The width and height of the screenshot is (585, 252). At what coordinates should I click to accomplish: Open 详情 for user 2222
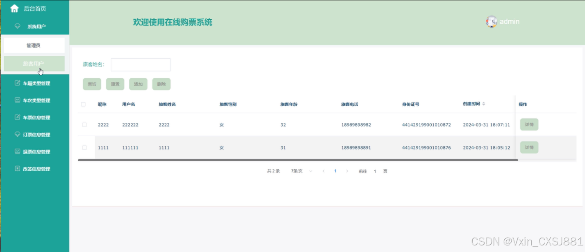[529, 125]
